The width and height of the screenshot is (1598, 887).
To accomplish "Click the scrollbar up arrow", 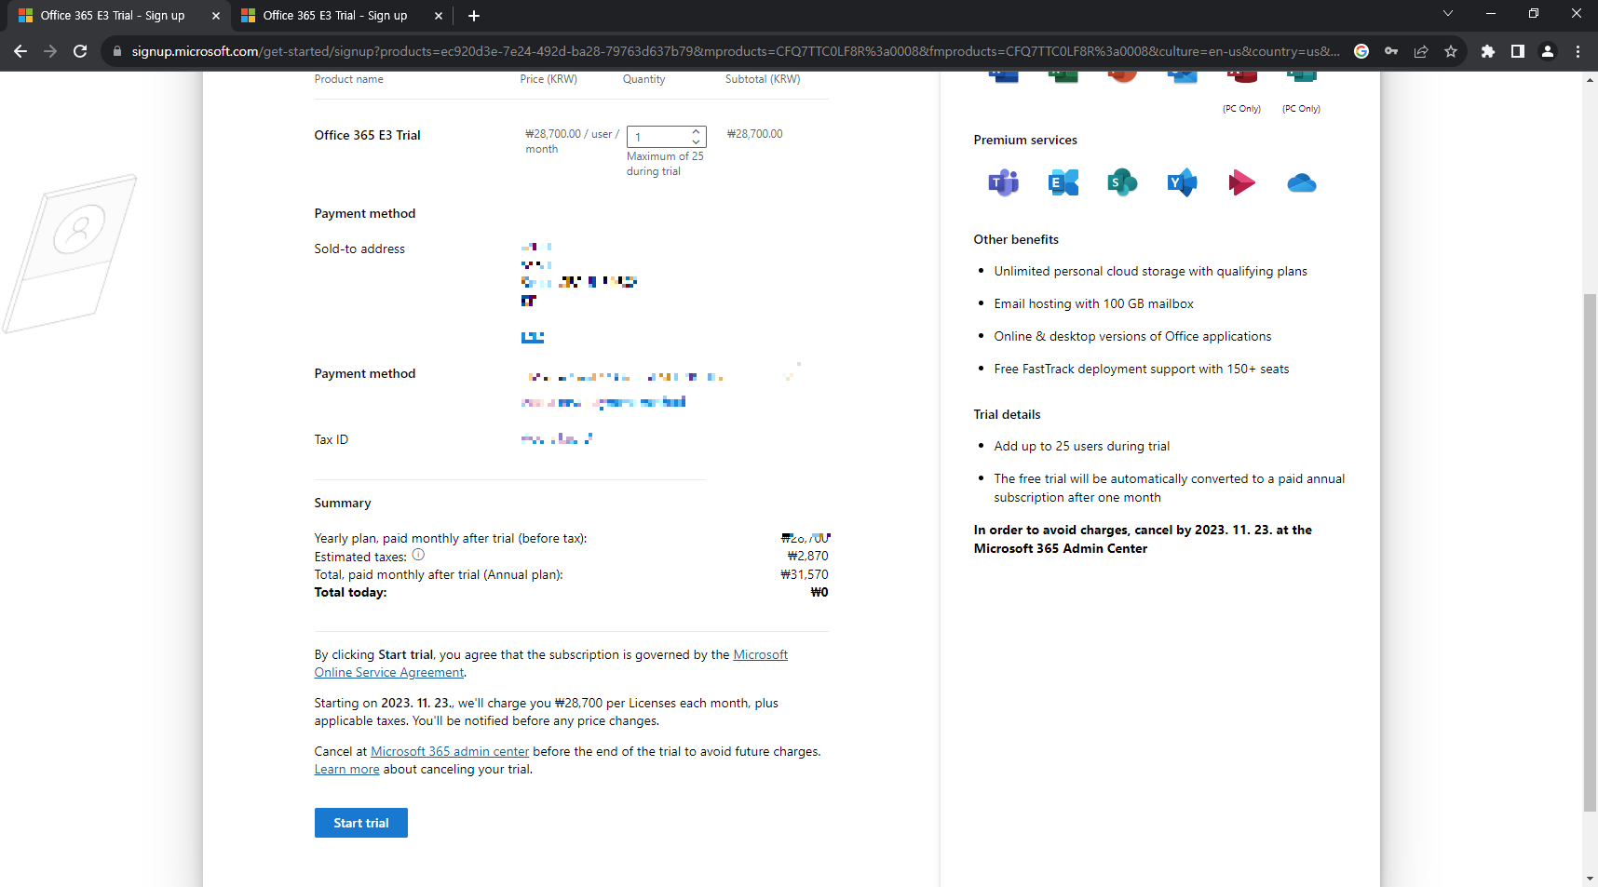I will 1590,80.
